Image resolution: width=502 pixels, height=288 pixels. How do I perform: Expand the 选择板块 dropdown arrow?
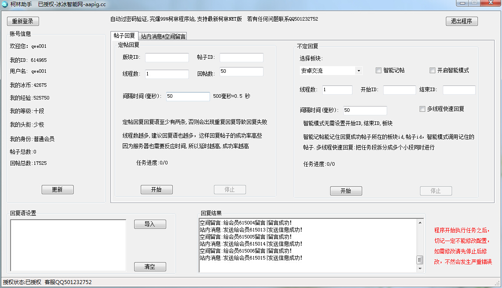coord(359,71)
